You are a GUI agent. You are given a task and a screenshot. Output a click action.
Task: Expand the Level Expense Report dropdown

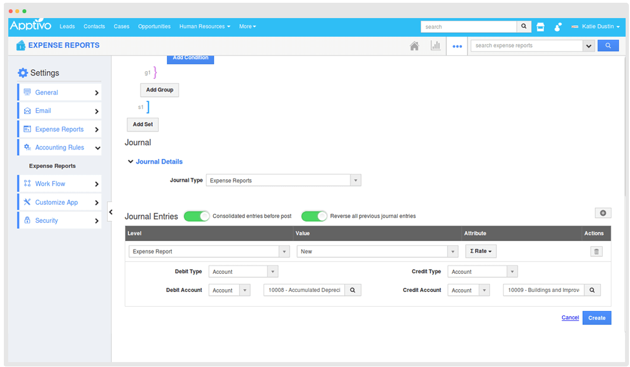click(x=284, y=251)
